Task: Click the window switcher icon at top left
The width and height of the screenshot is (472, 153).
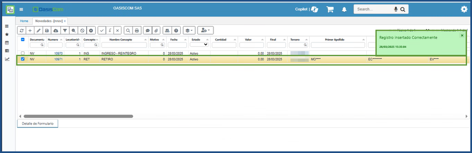Action: pos(10,9)
